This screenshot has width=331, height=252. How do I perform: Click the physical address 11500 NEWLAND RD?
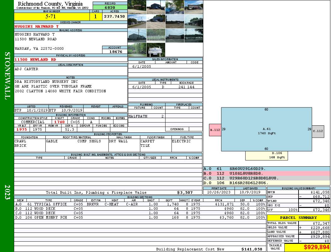click(x=35, y=60)
